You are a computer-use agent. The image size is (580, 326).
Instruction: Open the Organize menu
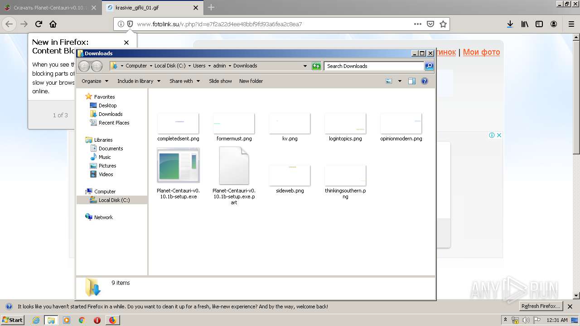[x=95, y=81]
